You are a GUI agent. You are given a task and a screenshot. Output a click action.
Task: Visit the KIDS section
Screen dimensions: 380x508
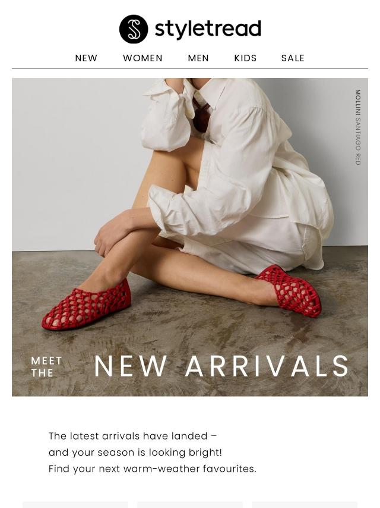pyautogui.click(x=245, y=58)
